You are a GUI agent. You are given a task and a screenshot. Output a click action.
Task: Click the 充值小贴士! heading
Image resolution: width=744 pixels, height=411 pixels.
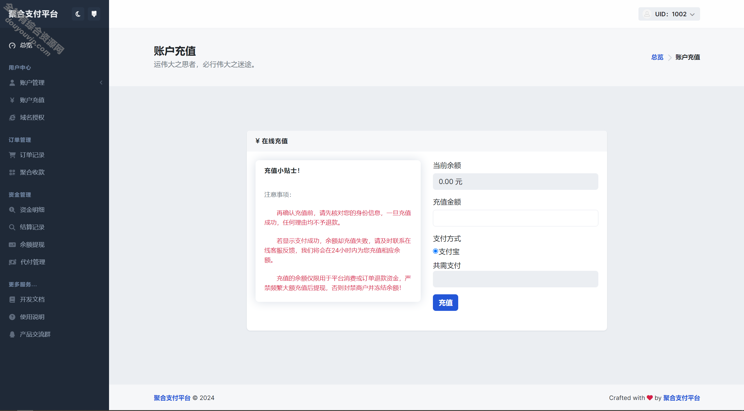pos(282,171)
